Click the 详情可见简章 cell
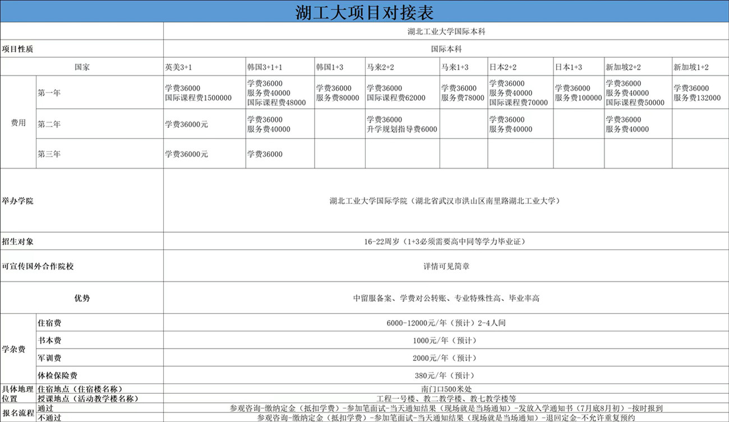Screen dimensions: 729x422 tap(446, 266)
